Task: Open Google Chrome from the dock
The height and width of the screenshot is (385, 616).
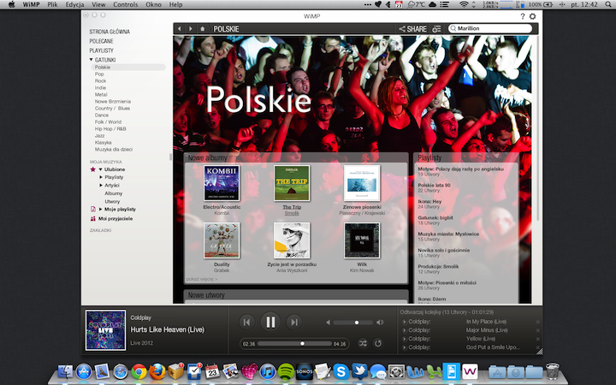Action: click(139, 371)
